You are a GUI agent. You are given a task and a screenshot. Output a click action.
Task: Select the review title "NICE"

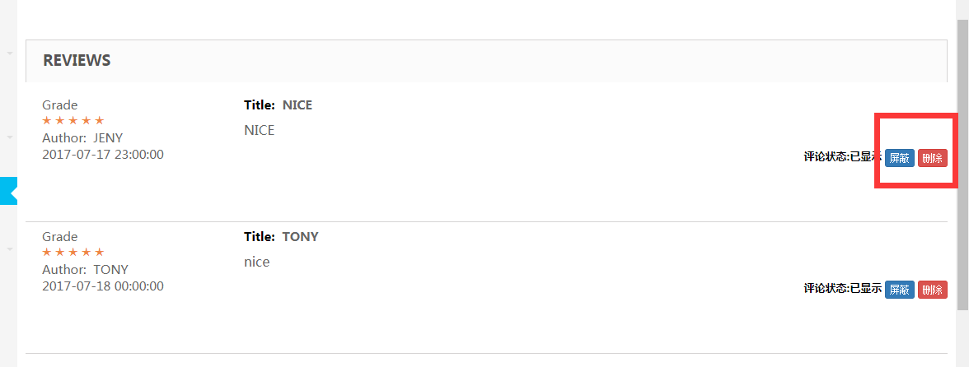click(297, 105)
